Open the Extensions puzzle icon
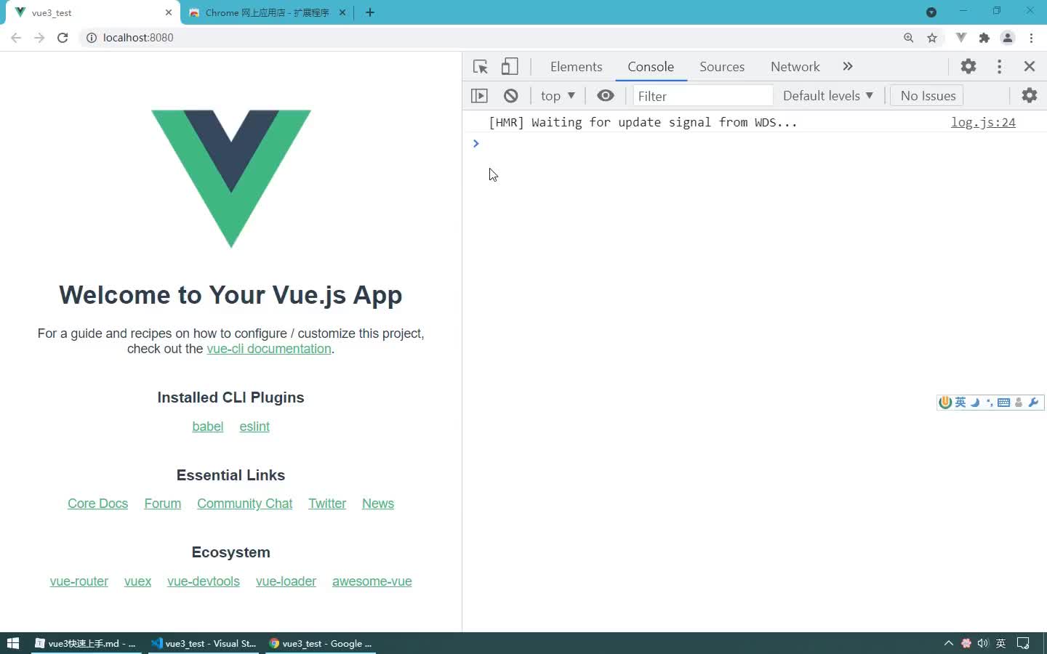 coord(984,38)
